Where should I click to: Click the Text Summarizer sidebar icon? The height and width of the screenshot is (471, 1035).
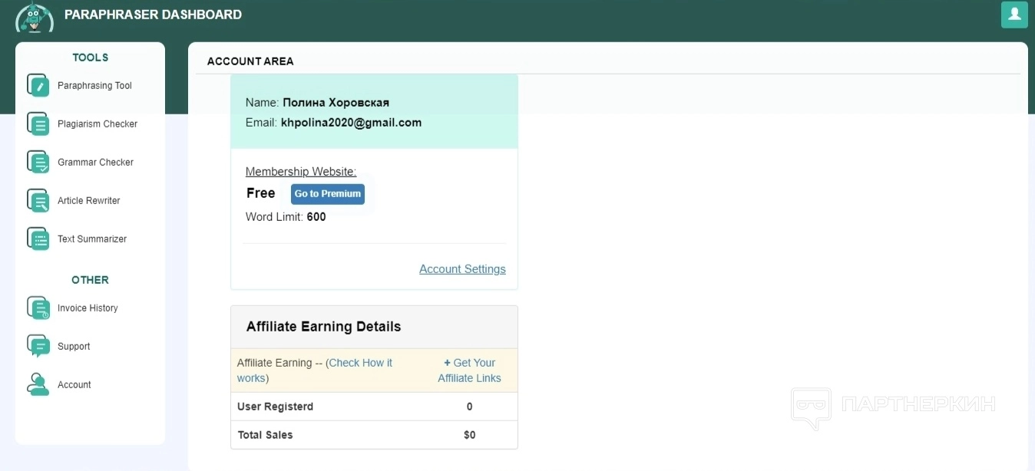pos(38,239)
